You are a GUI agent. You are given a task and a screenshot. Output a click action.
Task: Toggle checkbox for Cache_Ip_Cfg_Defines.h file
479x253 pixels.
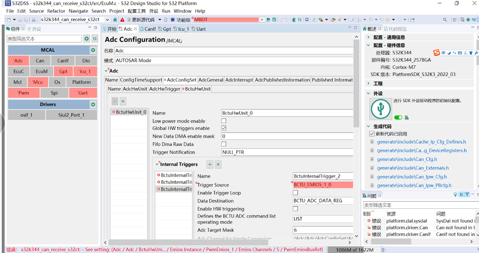tap(372, 142)
